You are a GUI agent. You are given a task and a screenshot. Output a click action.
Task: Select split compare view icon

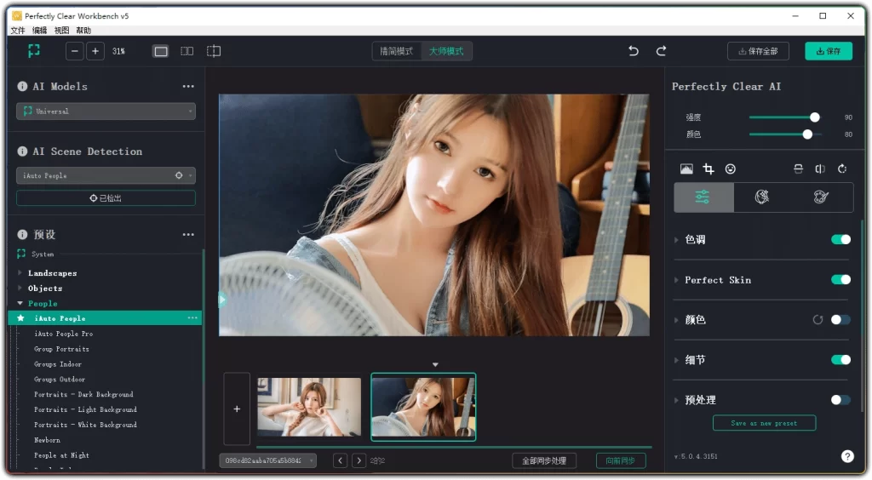tap(214, 51)
